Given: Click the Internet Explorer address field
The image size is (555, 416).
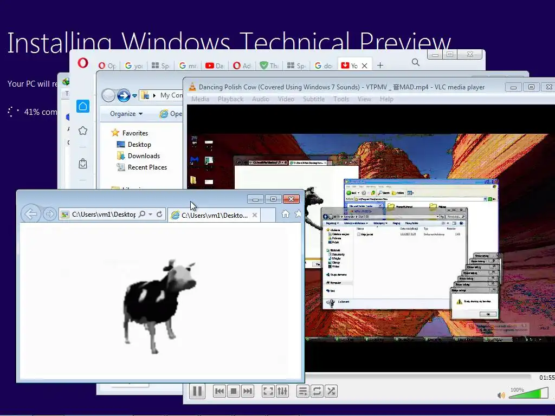Looking at the screenshot, I should click(104, 214).
